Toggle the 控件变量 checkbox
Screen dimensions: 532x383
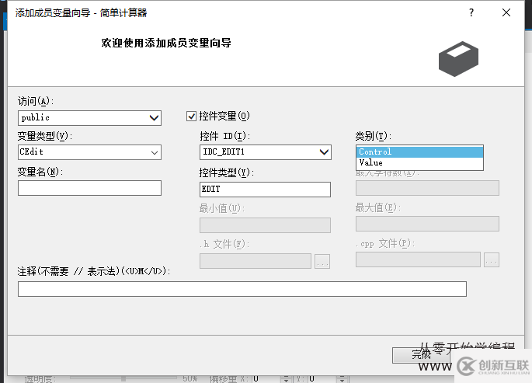191,117
